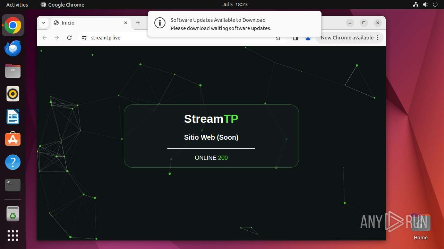The width and height of the screenshot is (444, 249).
Task: Click the Sitio Web (Soon) text
Action: [211, 137]
